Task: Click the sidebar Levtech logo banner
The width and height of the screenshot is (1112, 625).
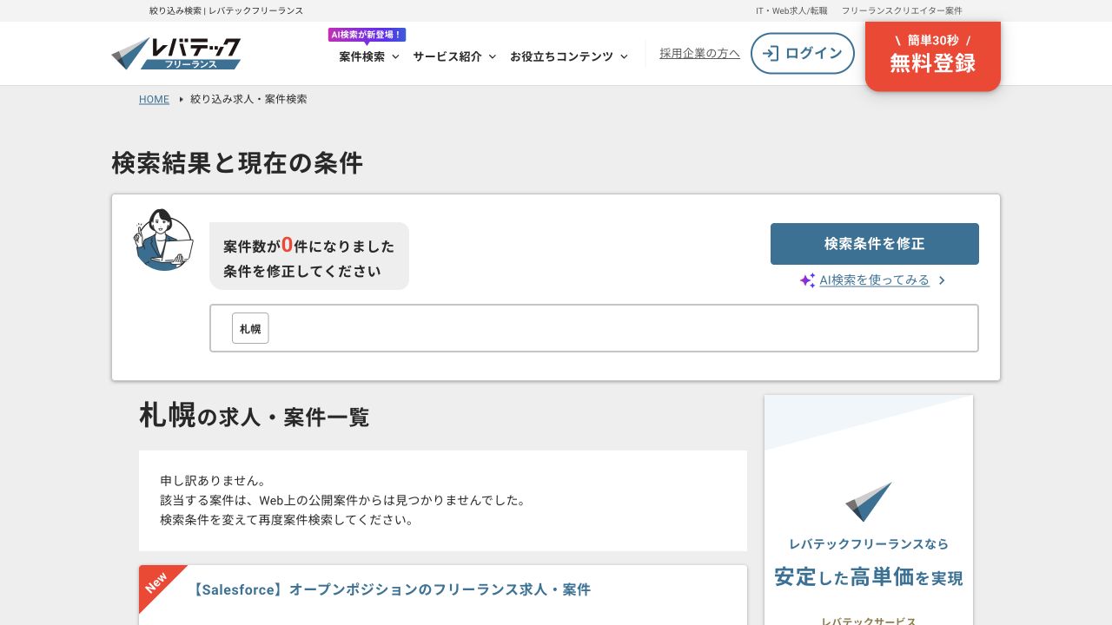Action: coord(869,502)
